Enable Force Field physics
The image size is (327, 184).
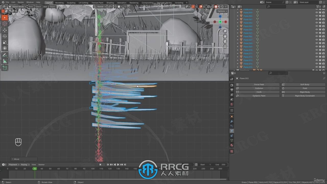[x=258, y=84]
